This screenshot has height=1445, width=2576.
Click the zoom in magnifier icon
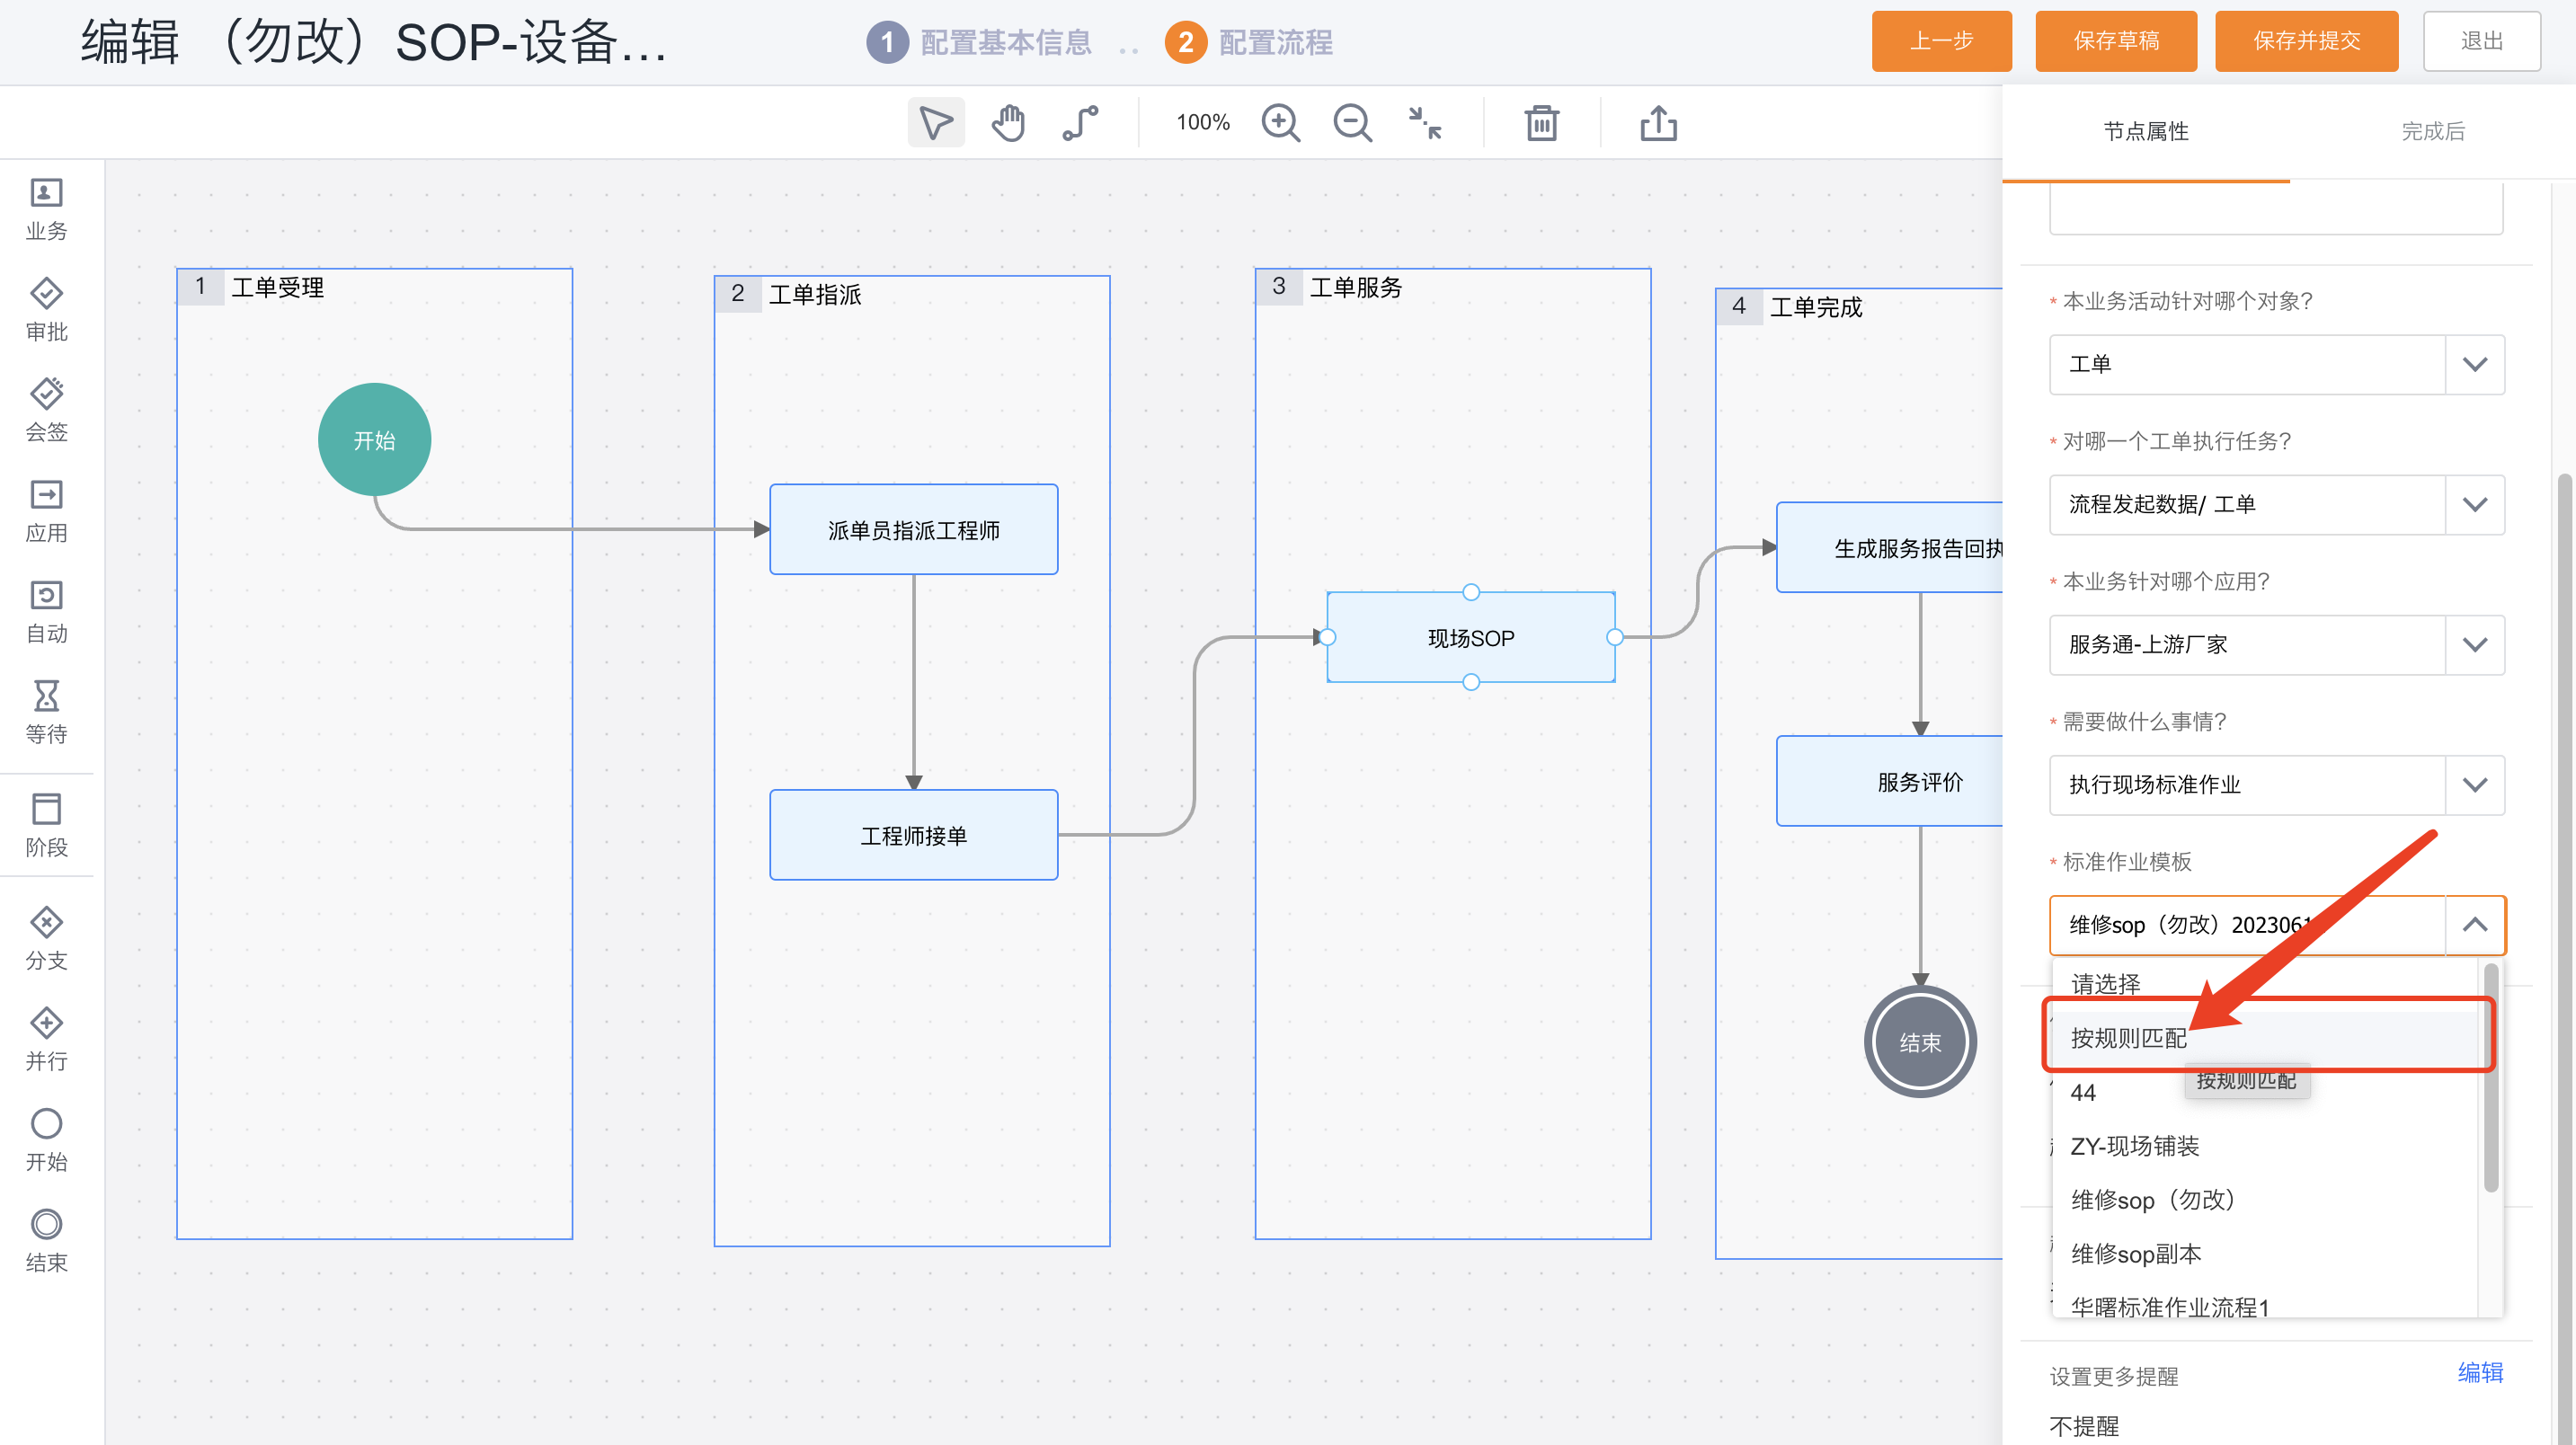[x=1280, y=123]
